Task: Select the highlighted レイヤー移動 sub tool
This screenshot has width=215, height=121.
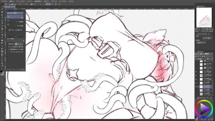Action: 15,17
